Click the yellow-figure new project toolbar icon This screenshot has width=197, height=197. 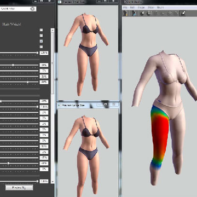(x=125, y=13)
